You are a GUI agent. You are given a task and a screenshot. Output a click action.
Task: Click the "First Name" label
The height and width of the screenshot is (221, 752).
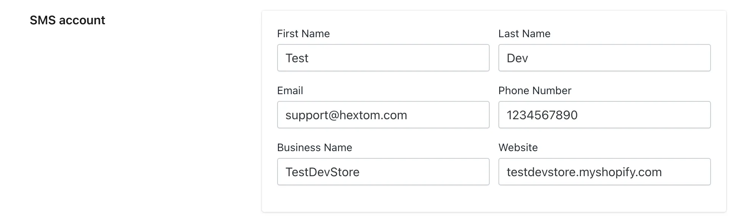(x=303, y=34)
